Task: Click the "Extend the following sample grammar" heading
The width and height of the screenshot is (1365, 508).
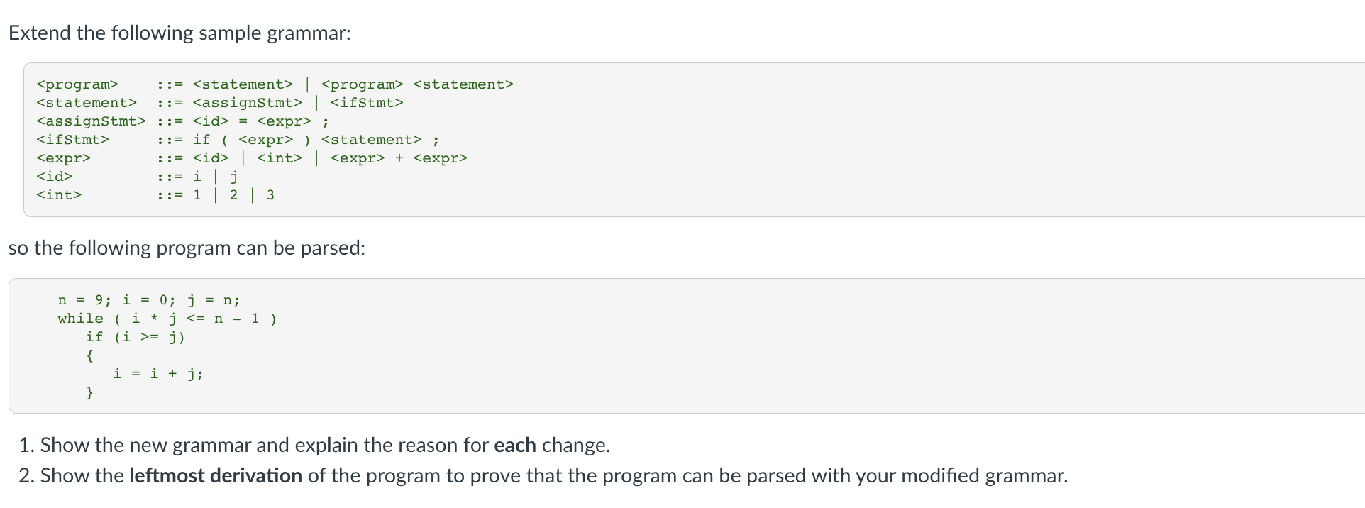Action: tap(179, 33)
